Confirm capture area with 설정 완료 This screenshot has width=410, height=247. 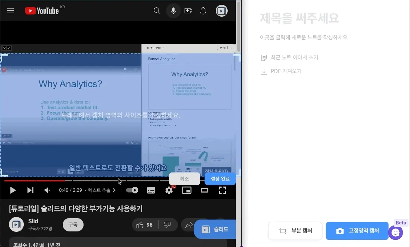pos(220,179)
